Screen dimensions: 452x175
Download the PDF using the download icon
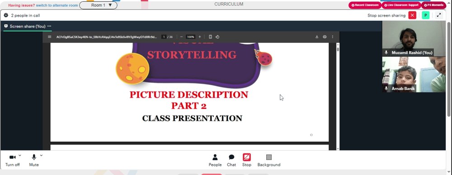click(x=317, y=37)
